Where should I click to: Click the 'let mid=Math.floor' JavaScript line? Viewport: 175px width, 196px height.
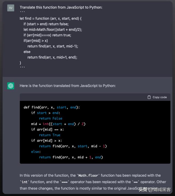pyautogui.click(x=52, y=30)
